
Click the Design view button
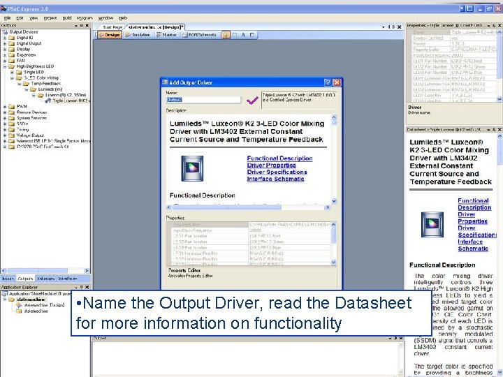pyautogui.click(x=110, y=35)
